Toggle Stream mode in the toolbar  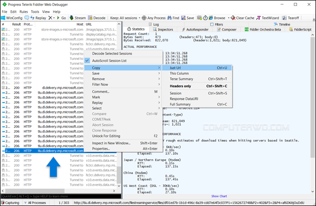click(x=78, y=18)
